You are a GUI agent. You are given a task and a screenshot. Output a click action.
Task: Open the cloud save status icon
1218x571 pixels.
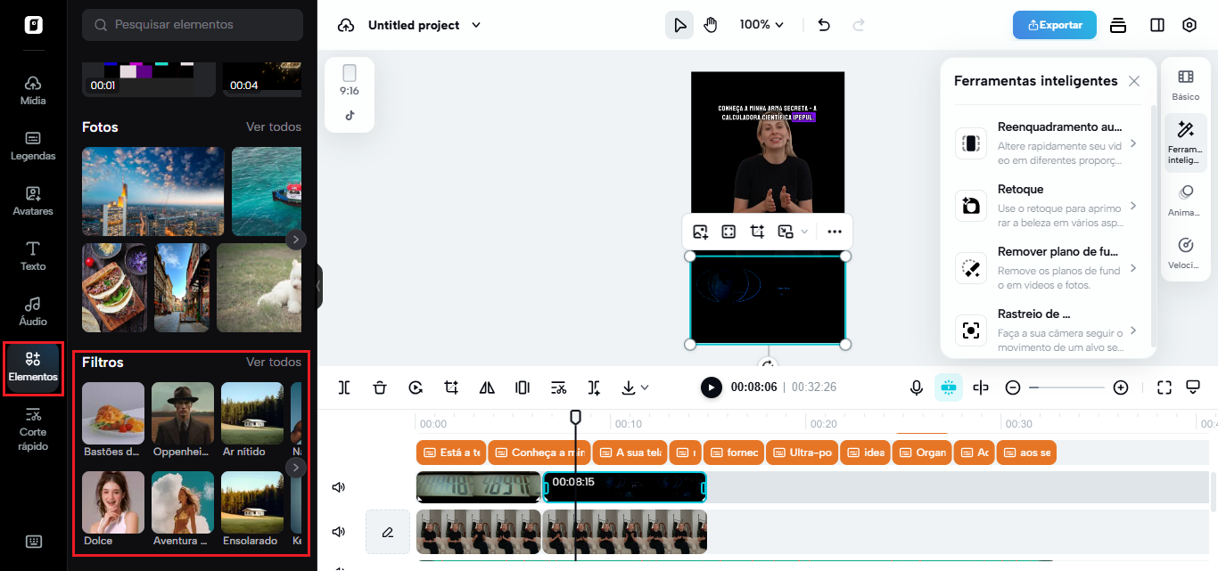coord(346,25)
